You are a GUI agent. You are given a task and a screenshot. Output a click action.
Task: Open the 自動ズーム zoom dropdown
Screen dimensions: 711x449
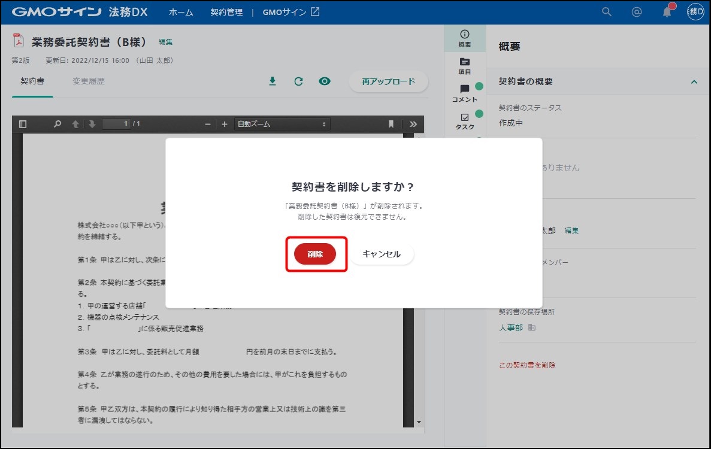click(282, 124)
